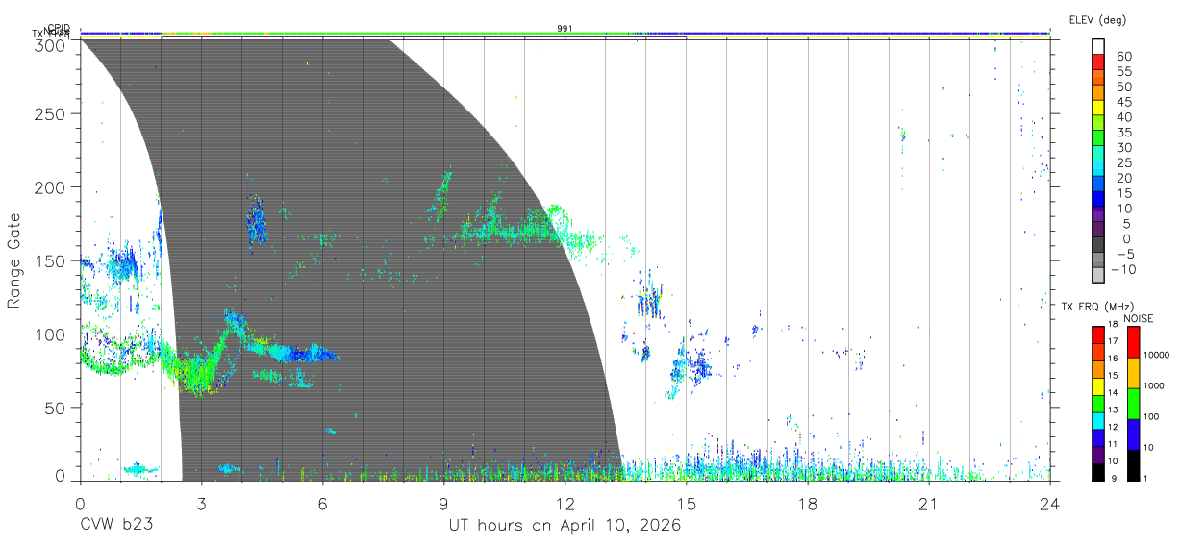This screenshot has width=1181, height=545.
Task: Select the ELEV color bar segment between 45 and 50
Action: [x=1098, y=93]
